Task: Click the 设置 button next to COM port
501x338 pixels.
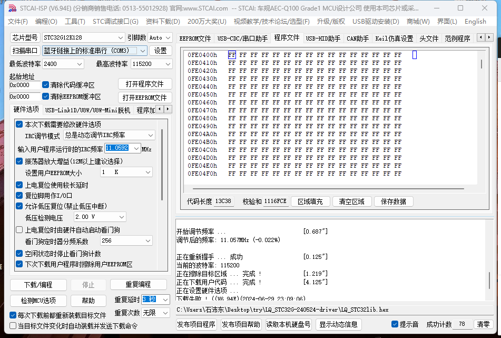Action: [x=160, y=51]
